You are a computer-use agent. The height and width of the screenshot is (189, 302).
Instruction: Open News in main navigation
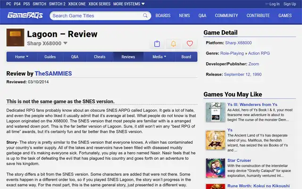(185, 16)
